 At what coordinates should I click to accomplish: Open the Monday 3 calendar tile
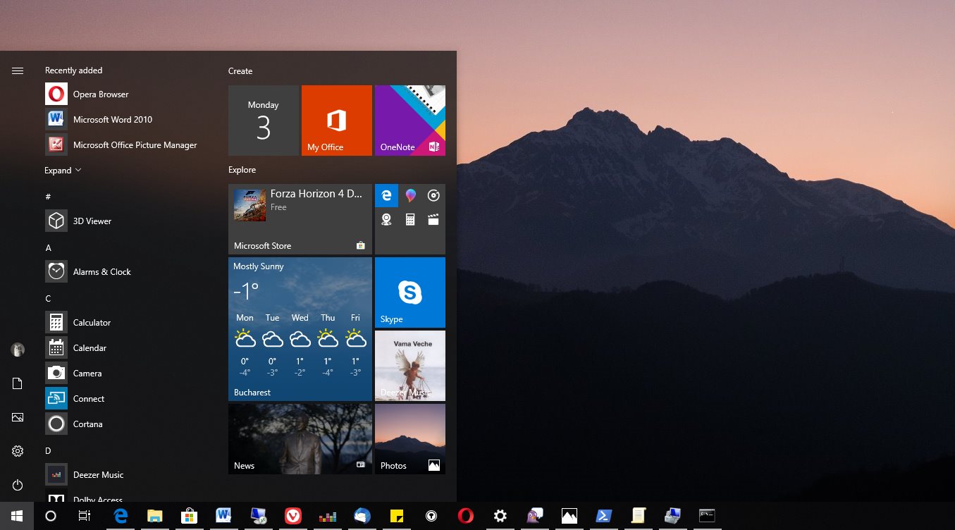click(x=264, y=121)
